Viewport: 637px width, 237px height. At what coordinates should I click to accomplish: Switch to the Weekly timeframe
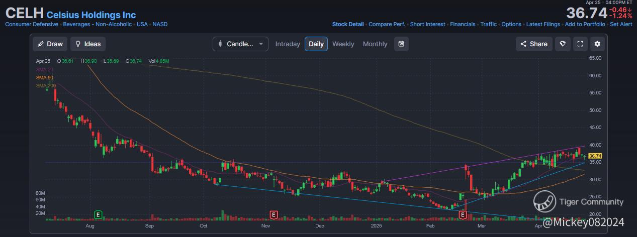point(343,44)
